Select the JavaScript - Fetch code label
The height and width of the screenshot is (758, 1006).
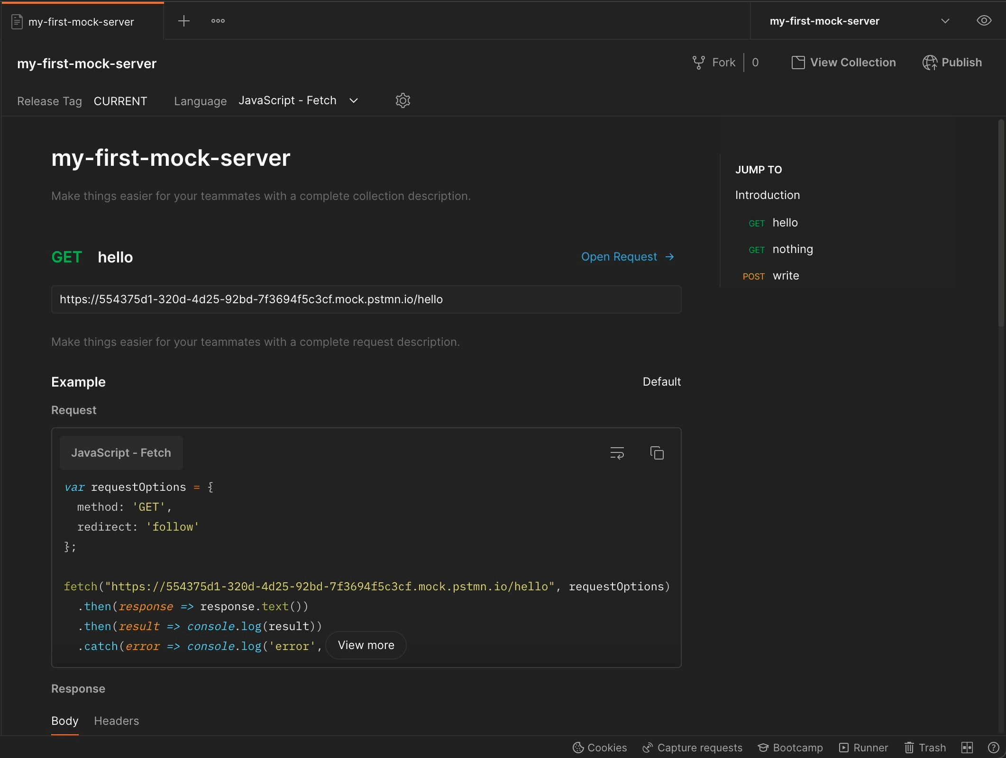[x=121, y=453]
